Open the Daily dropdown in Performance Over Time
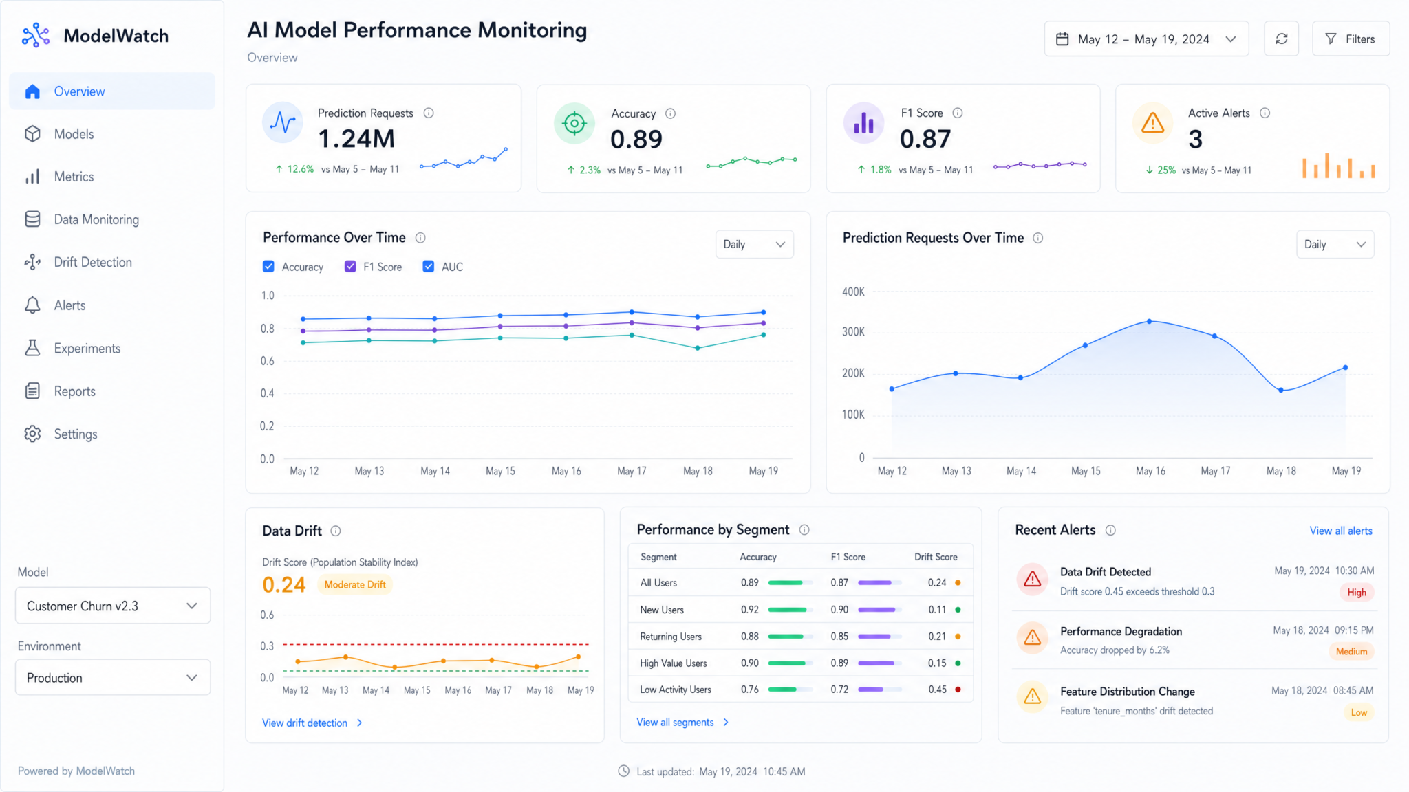 754,244
